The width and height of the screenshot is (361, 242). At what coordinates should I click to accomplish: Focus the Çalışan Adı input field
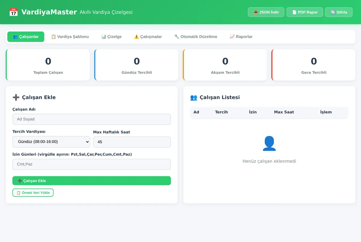(x=91, y=119)
